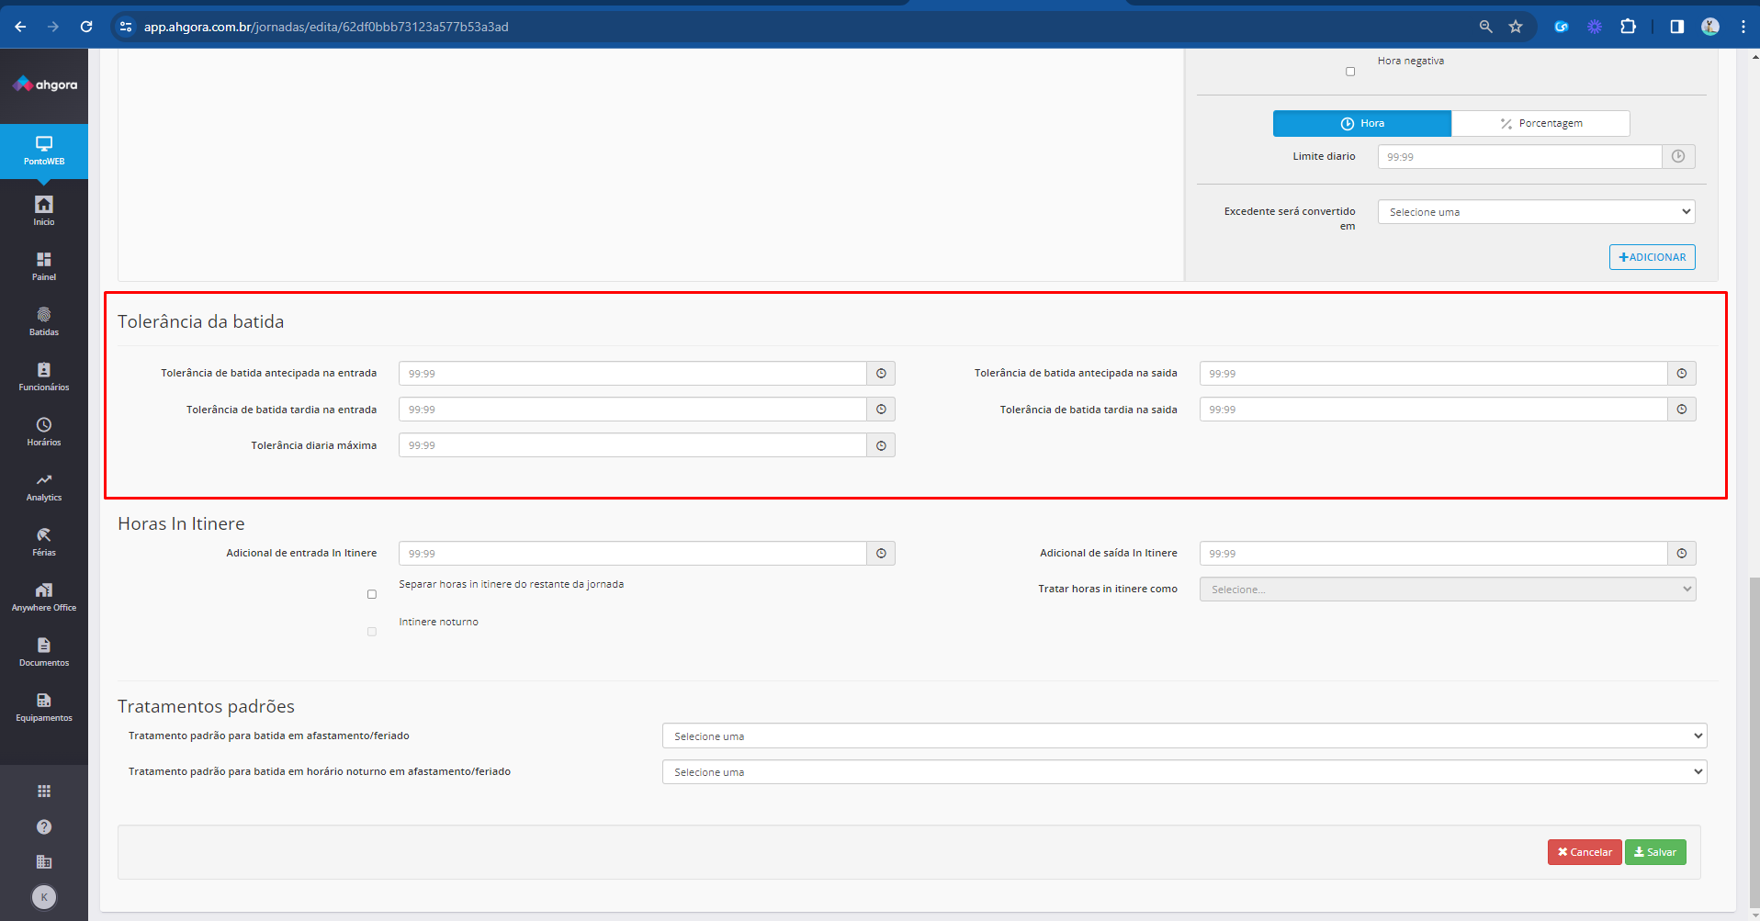Open Férias in sidebar

[44, 541]
